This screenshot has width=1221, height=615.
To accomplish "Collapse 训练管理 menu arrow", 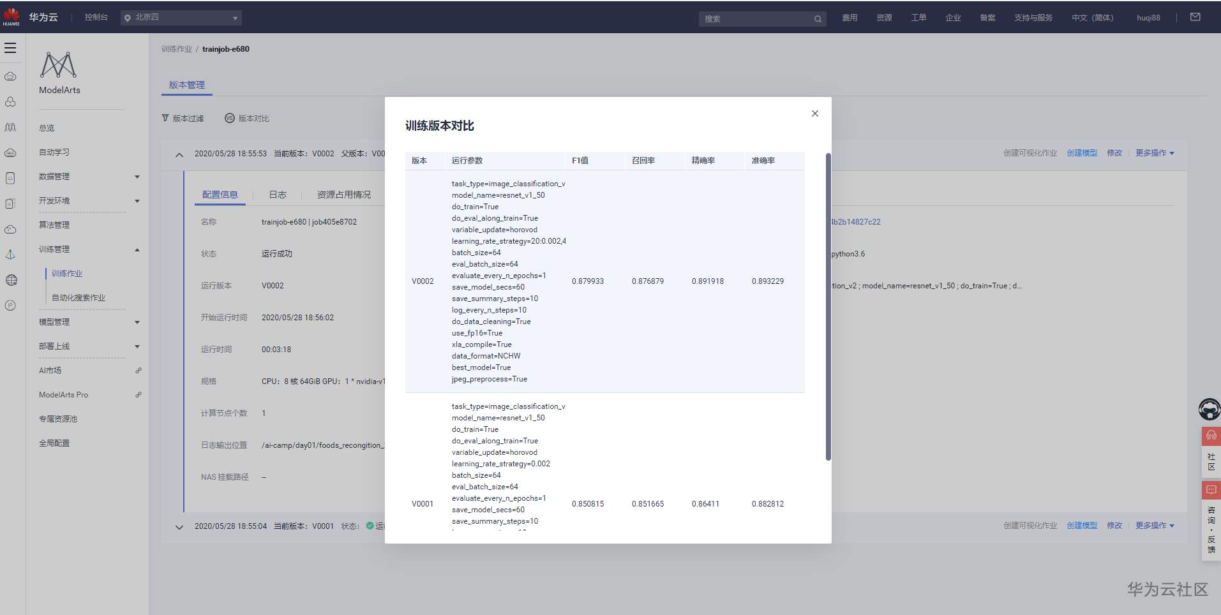I will pos(137,249).
